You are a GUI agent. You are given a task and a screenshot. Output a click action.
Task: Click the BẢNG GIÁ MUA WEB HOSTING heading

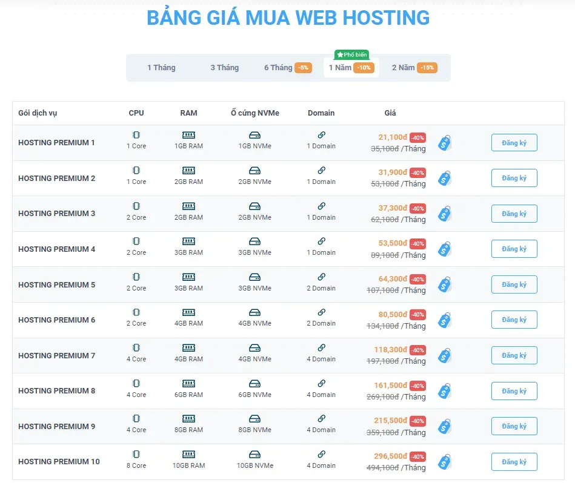coord(288,18)
